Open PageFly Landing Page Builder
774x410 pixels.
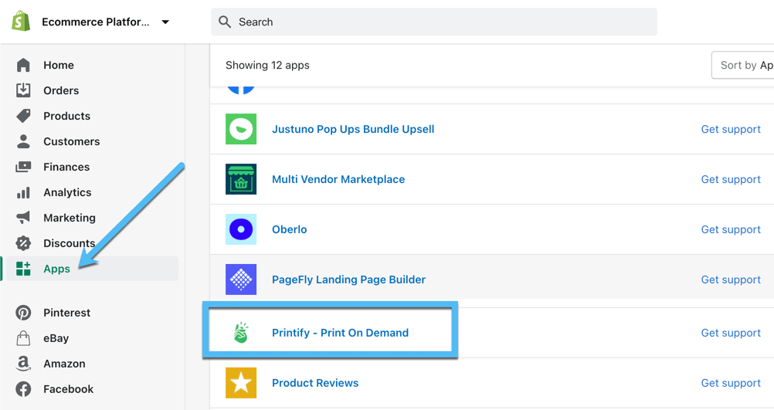(348, 280)
